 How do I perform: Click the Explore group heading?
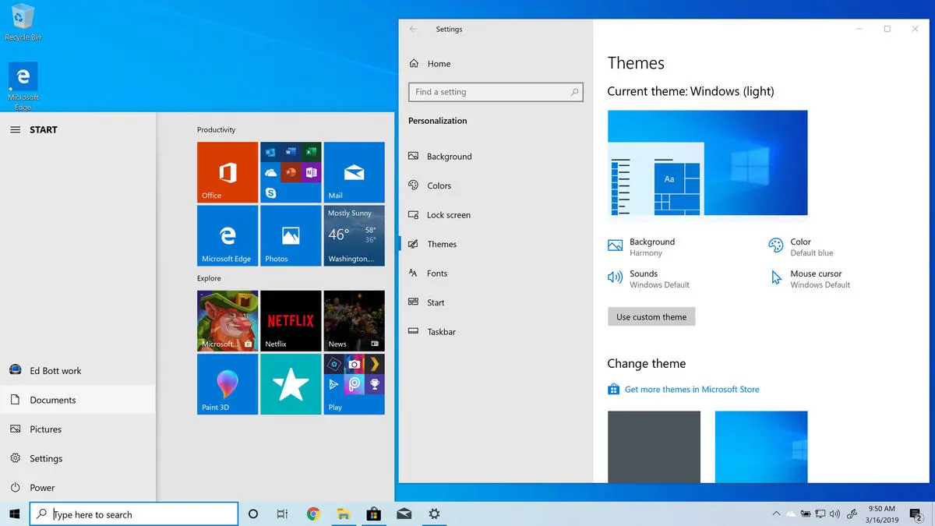coord(209,278)
